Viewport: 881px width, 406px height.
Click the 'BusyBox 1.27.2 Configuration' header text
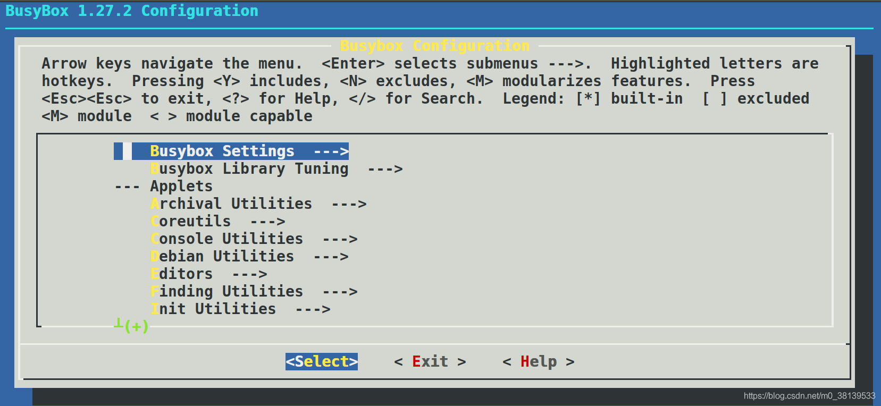point(132,11)
